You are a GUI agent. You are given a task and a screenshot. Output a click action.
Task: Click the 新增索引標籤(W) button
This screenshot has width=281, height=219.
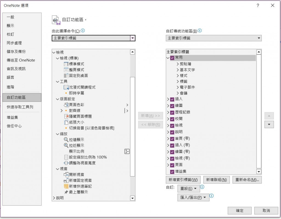(183, 180)
